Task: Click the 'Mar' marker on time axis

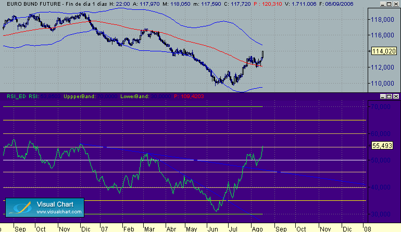Action: pyautogui.click(x=149, y=229)
